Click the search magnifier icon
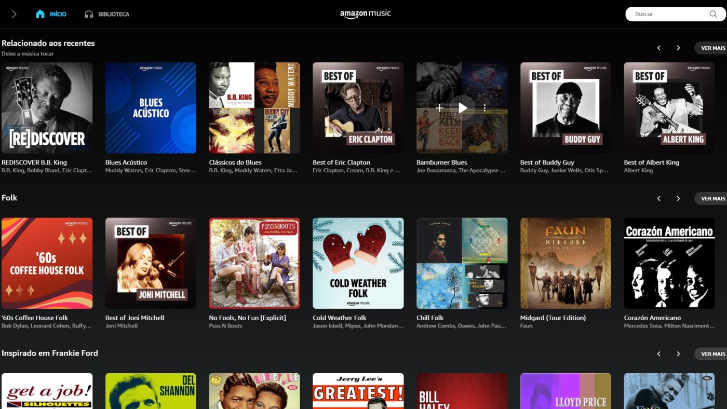 [713, 14]
